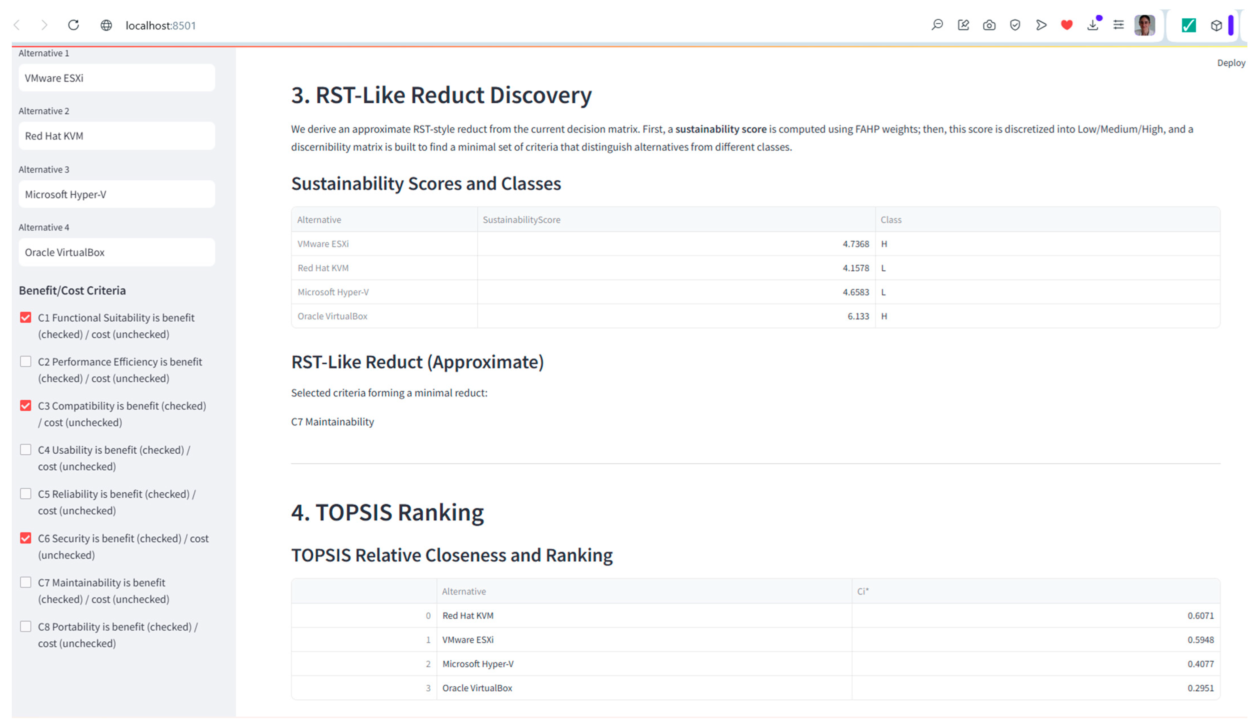The image size is (1257, 728).
Task: Click the zoom-out magnifier icon
Action: 937,25
